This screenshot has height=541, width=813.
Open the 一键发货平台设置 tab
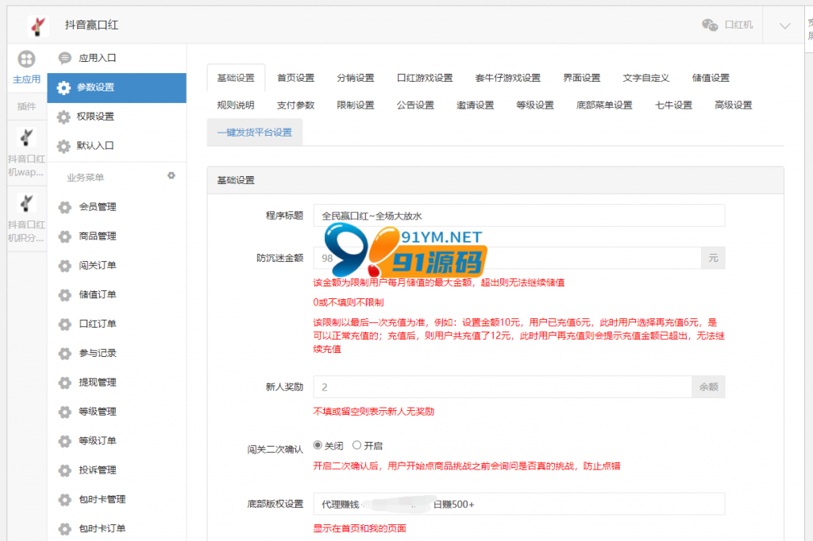[255, 132]
